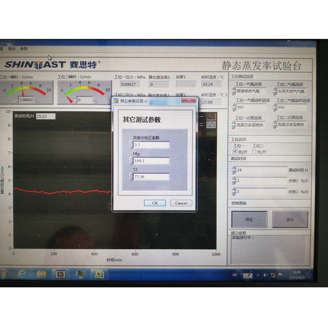
Task: Enable the 工位二 关/开 checkbox
Action: pos(255,151)
